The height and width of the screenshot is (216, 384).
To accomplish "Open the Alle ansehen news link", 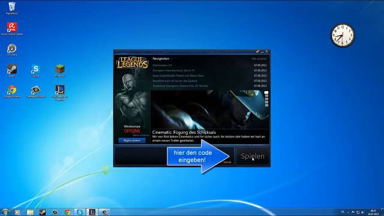I will [x=259, y=59].
